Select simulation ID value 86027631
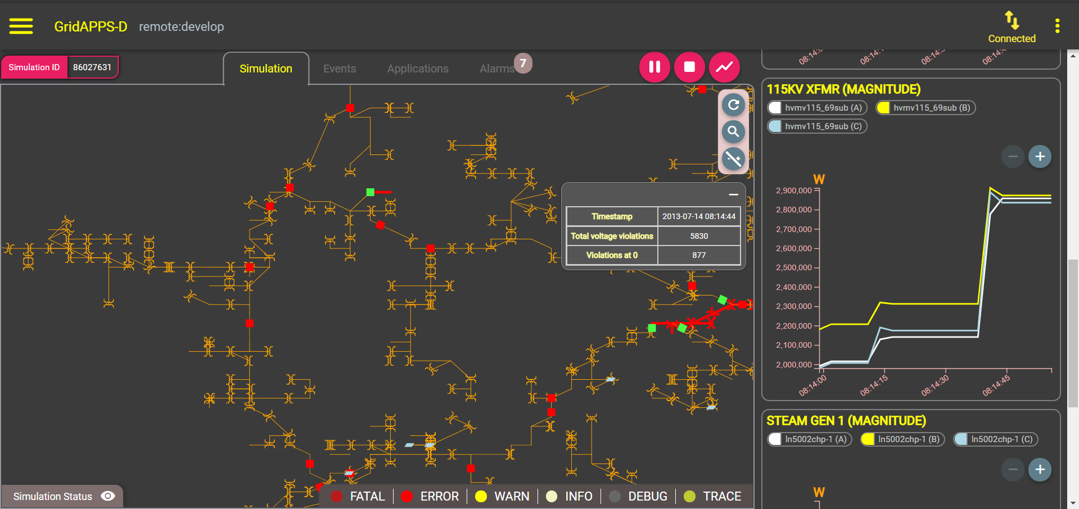Screen dimensions: 1079x509 92,67
